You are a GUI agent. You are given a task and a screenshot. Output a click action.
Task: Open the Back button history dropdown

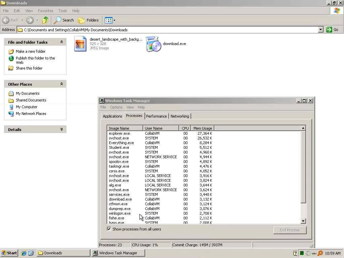click(23, 20)
